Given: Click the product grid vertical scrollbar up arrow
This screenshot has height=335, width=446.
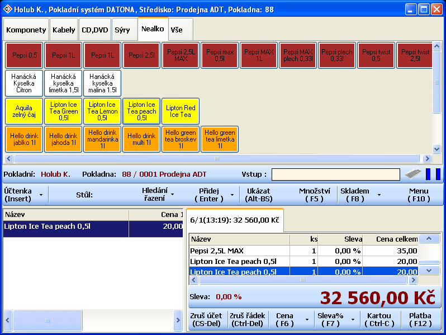Looking at the screenshot, I should (436, 46).
